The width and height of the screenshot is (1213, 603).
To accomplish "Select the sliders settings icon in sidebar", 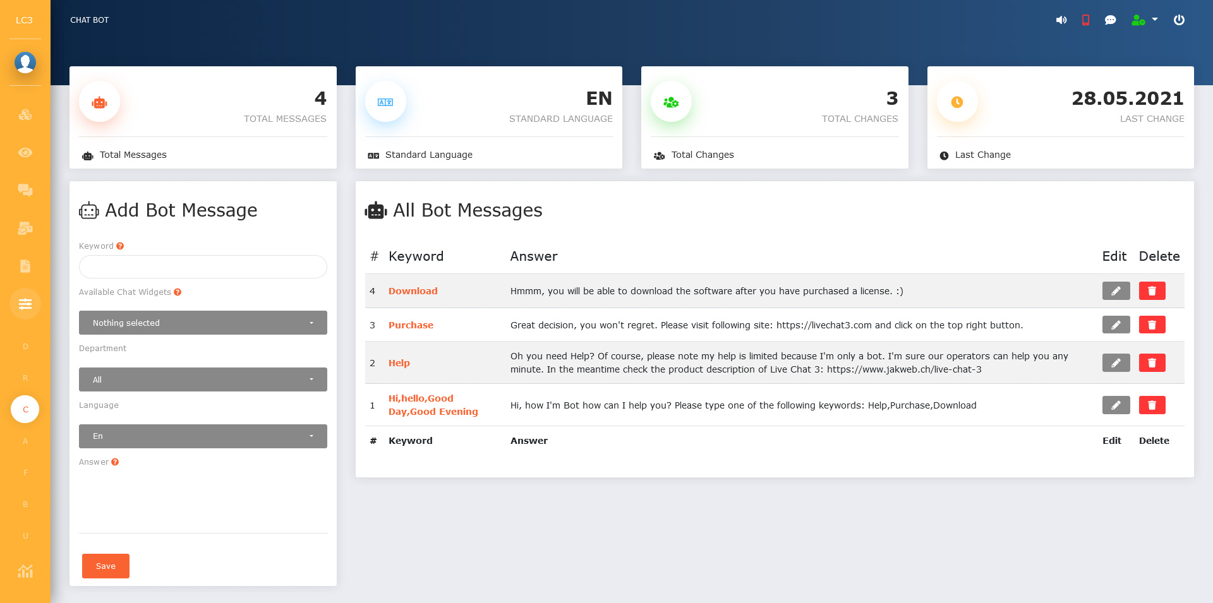I will coord(25,304).
